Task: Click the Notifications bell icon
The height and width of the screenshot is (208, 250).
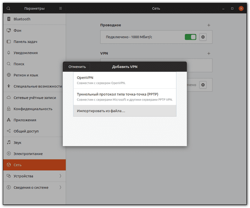Action: coord(9,53)
